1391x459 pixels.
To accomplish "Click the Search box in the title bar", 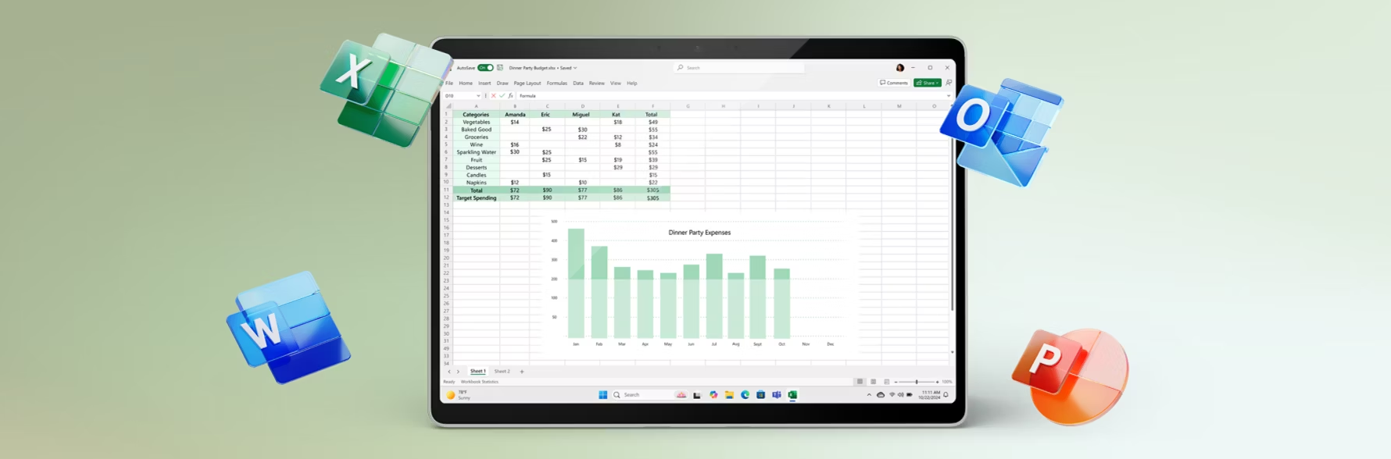I will [739, 68].
